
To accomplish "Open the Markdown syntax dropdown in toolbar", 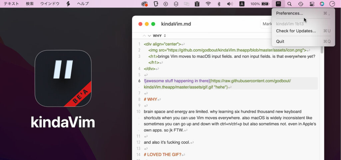I will [266, 24].
